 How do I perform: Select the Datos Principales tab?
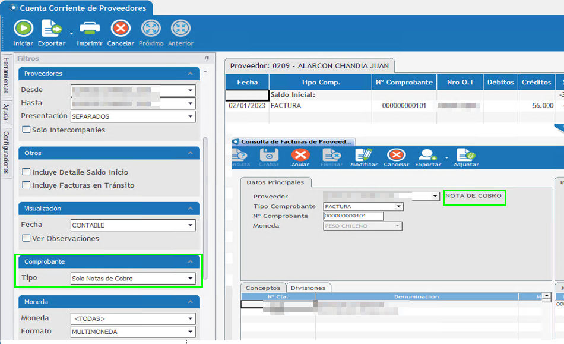tap(275, 182)
